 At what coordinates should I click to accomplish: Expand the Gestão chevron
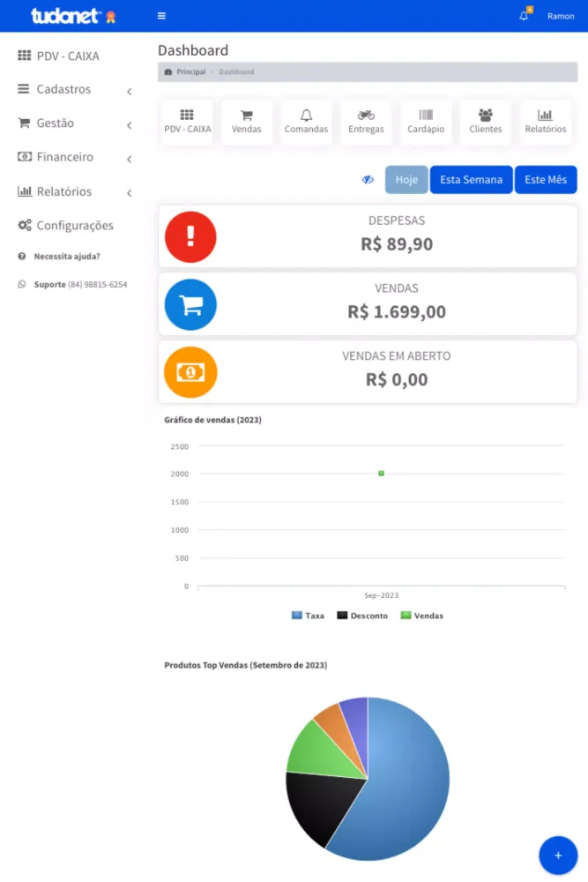click(x=130, y=125)
